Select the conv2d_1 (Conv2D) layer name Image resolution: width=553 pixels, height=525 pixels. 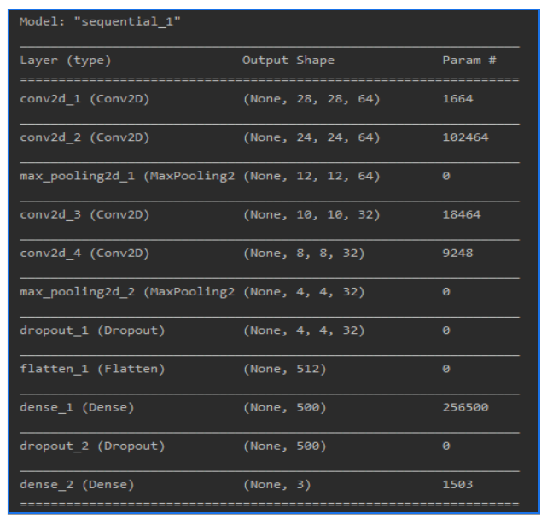[84, 99]
